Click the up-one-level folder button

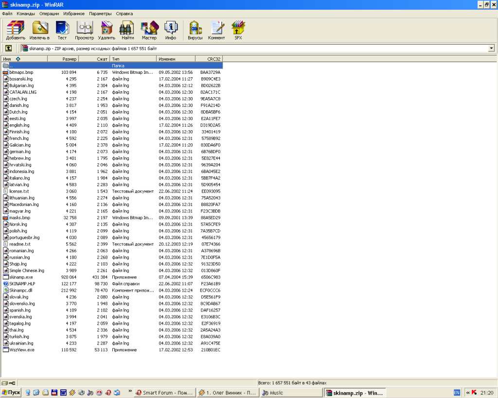pos(9,48)
